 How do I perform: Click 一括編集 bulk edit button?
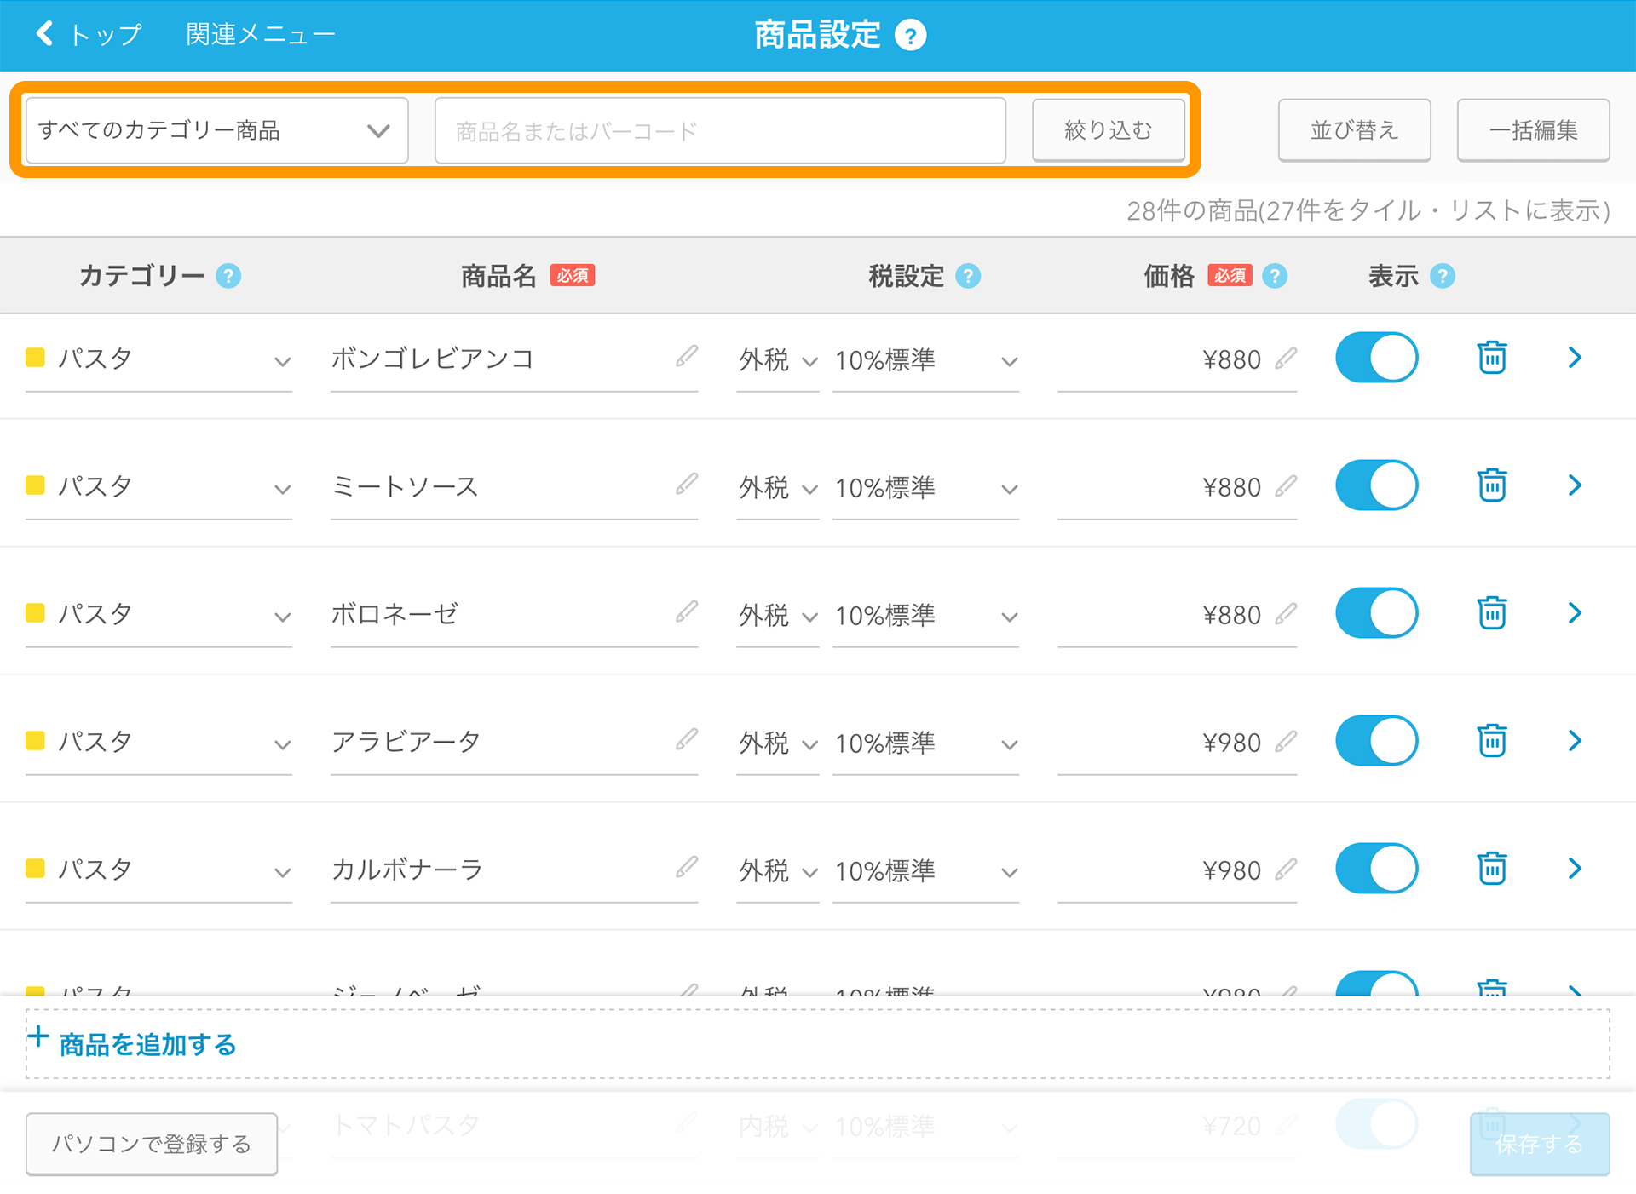1533,129
